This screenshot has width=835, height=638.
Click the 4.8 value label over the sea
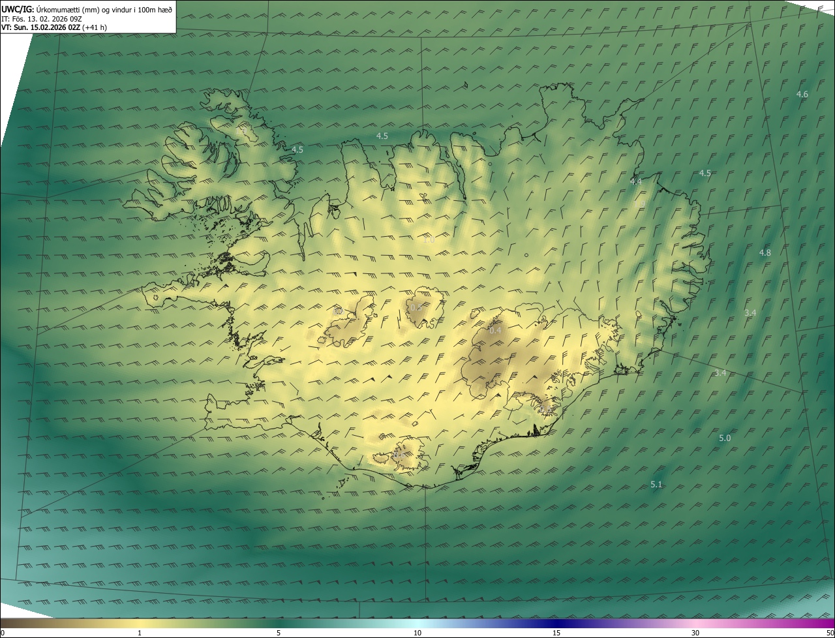[765, 252]
